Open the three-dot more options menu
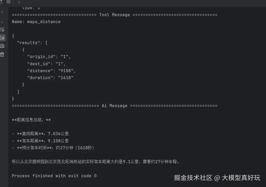 point(19,2)
